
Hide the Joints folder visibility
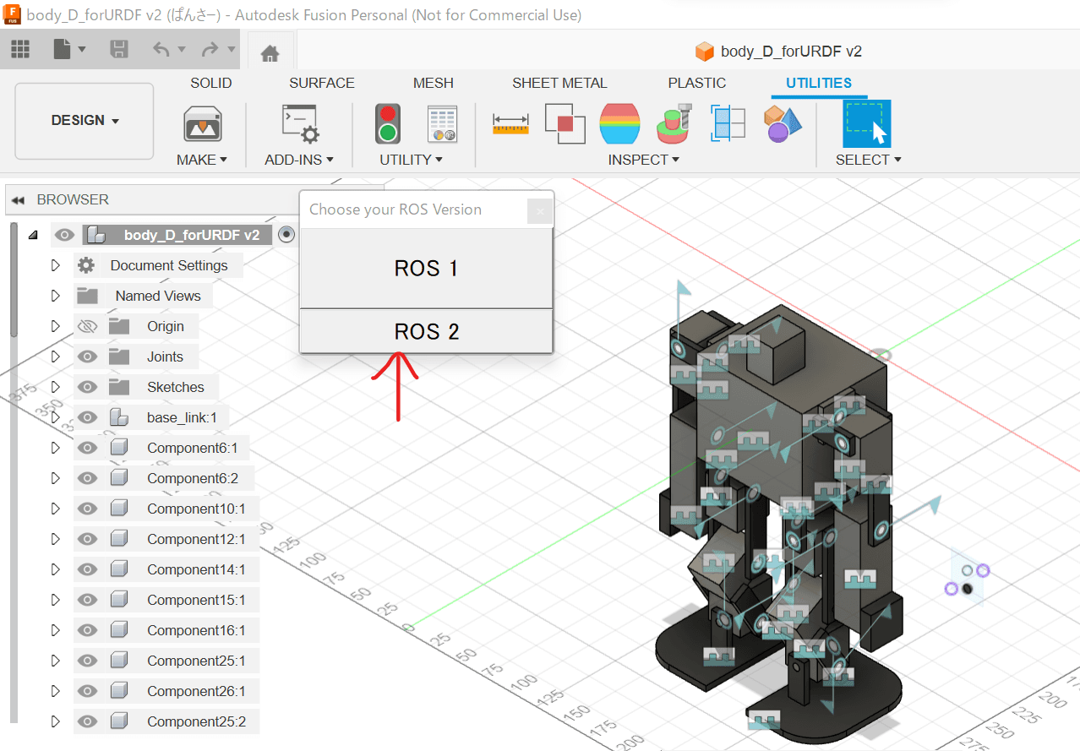(88, 356)
